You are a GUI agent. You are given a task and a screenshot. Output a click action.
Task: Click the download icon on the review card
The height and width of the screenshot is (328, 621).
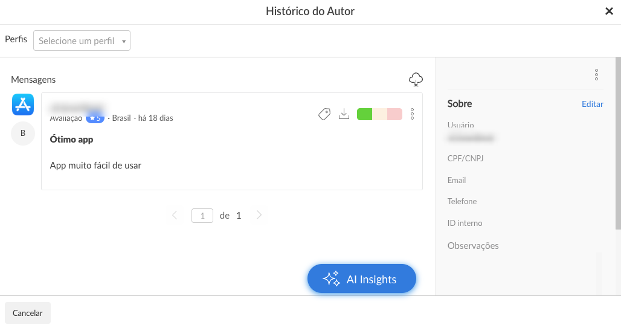coord(344,114)
